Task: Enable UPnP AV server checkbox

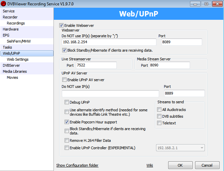Action: click(x=64, y=80)
